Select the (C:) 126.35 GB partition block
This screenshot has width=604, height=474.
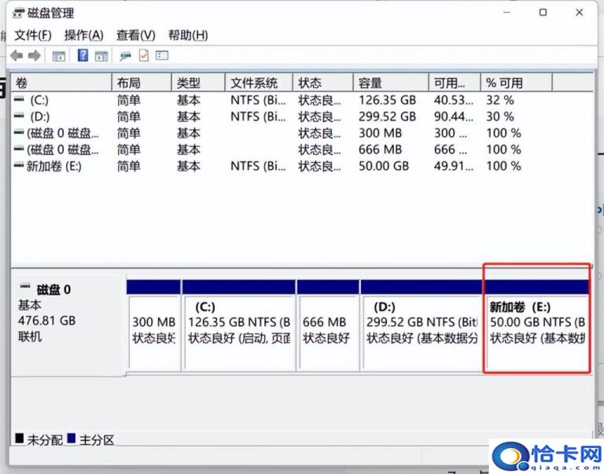238,325
